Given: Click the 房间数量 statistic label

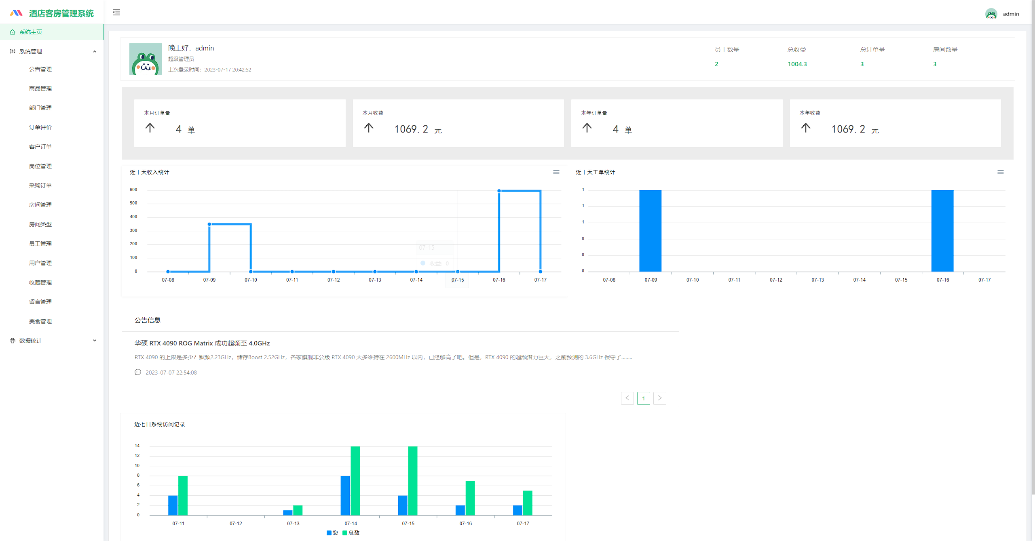Looking at the screenshot, I should click(x=945, y=49).
